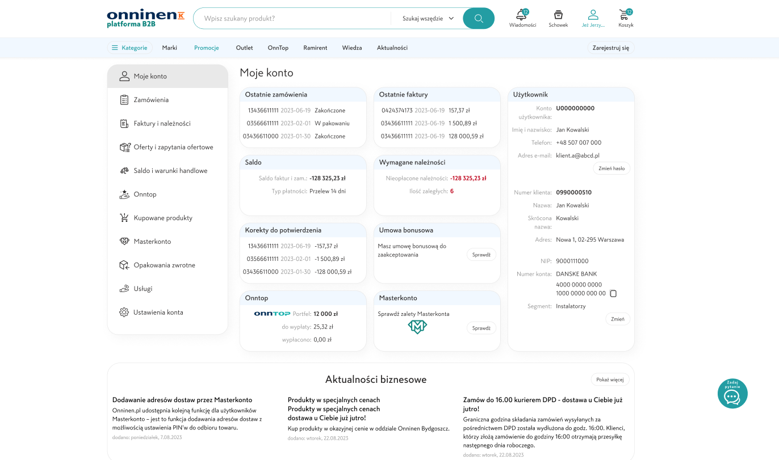Click the Saldo i warunki handlowe scales icon
The height and width of the screenshot is (460, 779).
point(124,171)
